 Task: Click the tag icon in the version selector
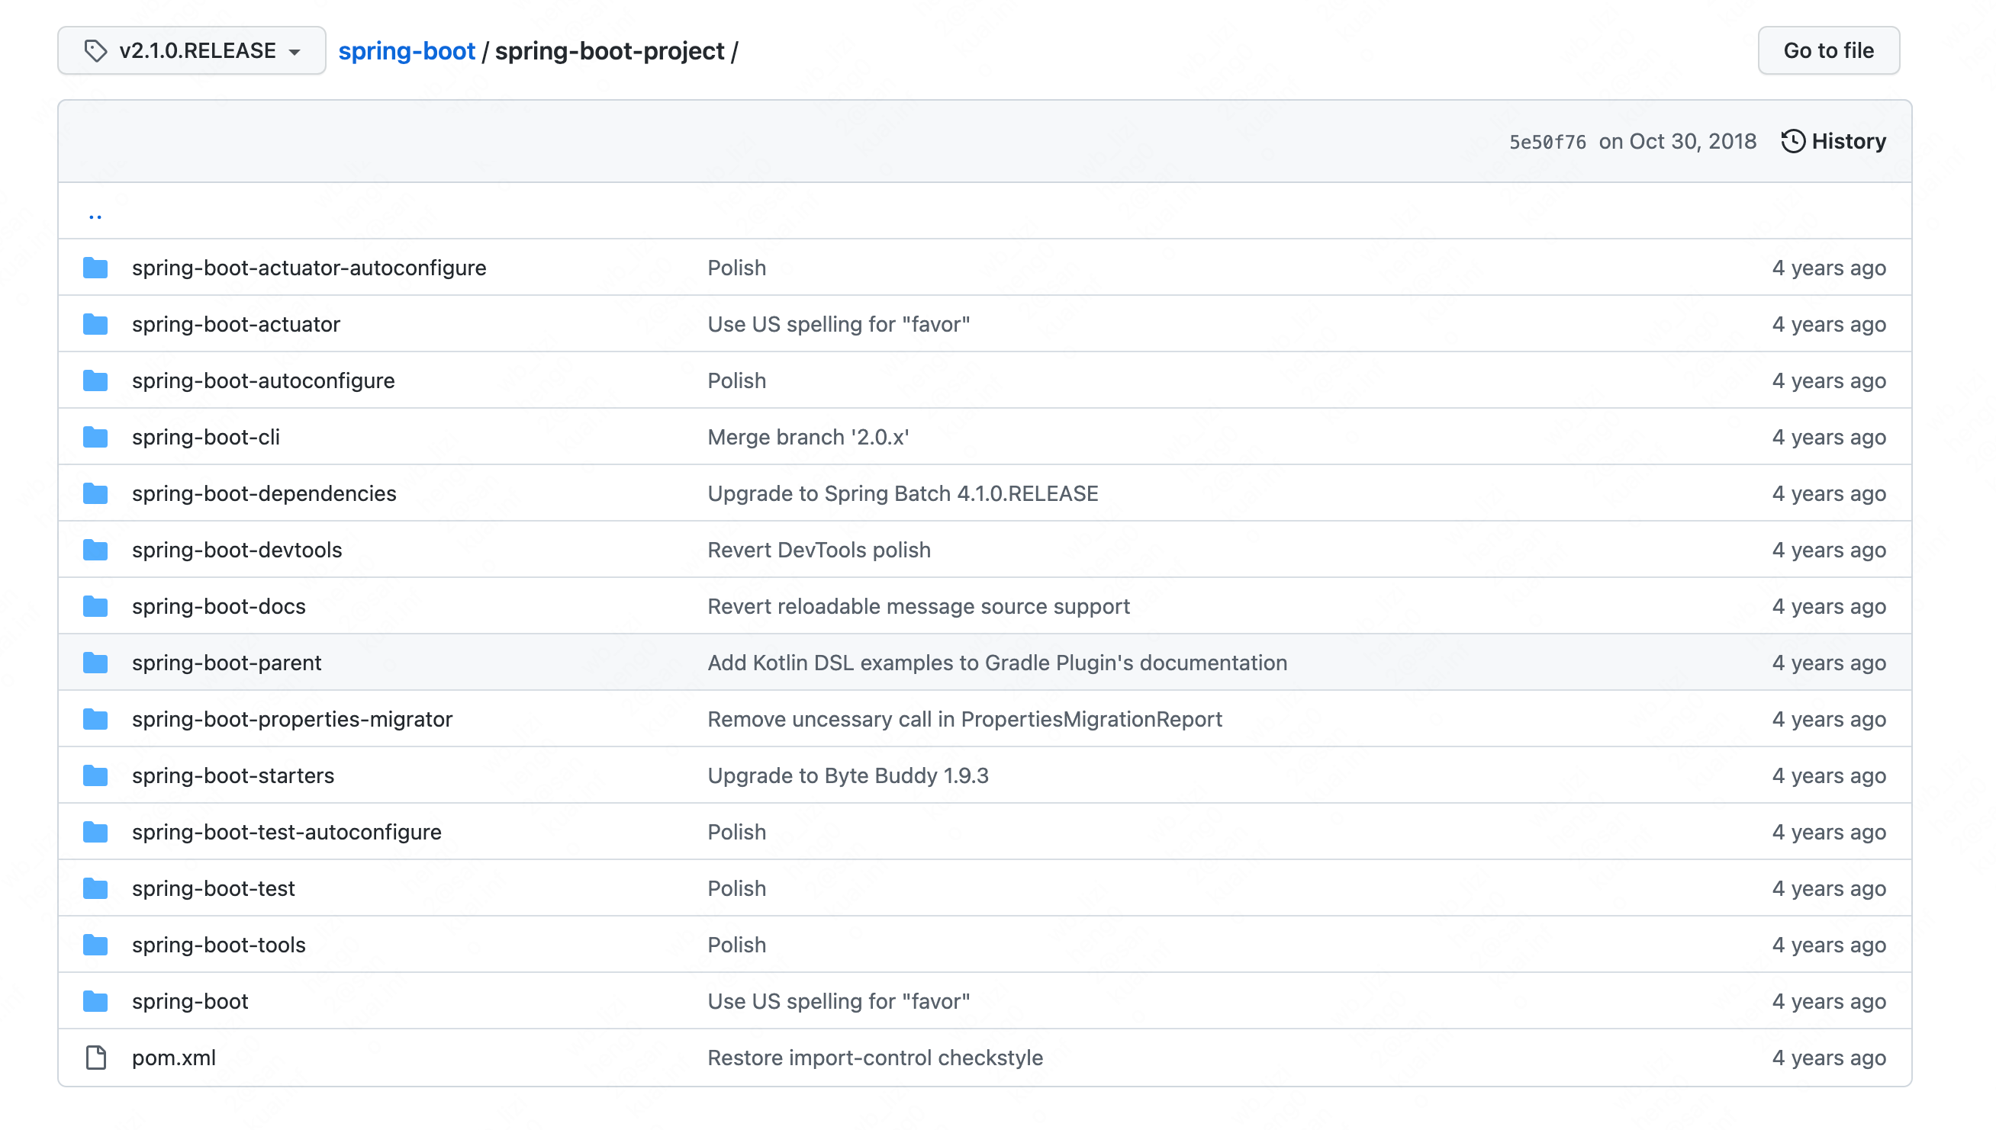pos(95,51)
